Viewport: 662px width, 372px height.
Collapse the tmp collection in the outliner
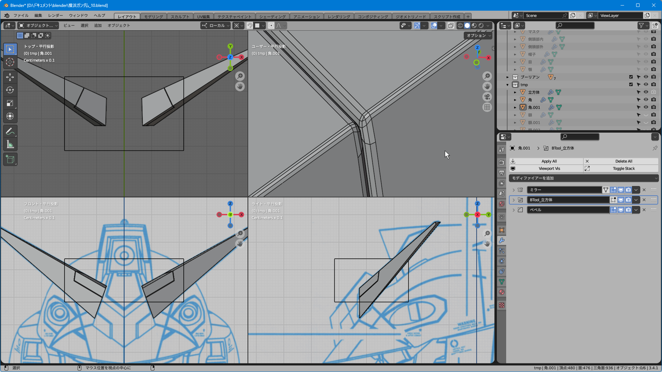point(508,85)
